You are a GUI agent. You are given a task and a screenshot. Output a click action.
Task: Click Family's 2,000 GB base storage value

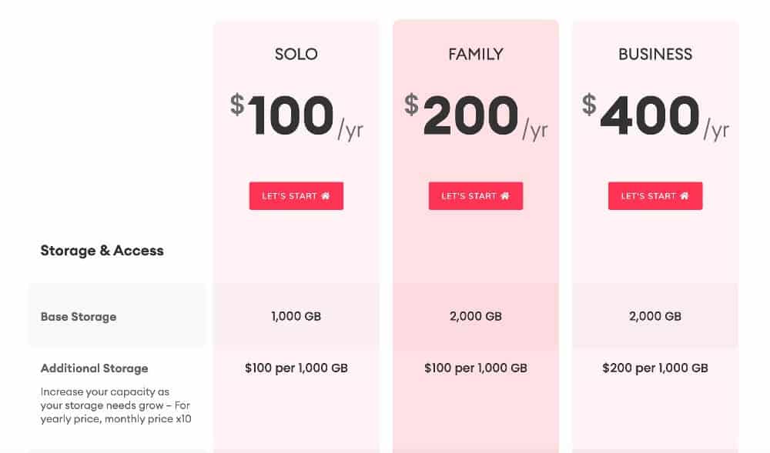point(475,316)
